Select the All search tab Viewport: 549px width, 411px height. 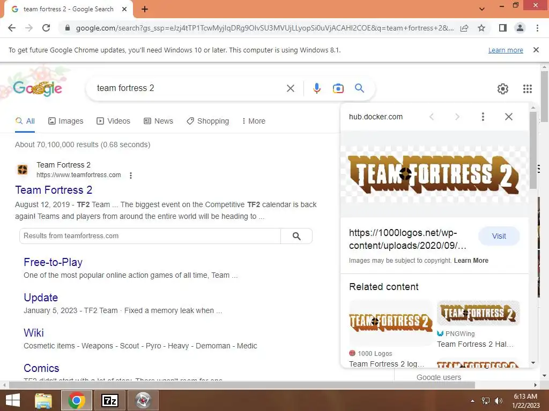pyautogui.click(x=25, y=121)
